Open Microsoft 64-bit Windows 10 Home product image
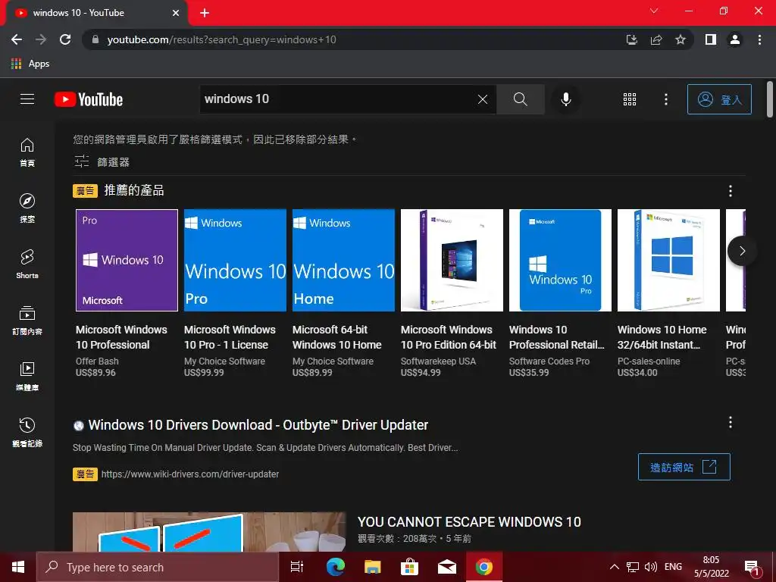The height and width of the screenshot is (582, 776). [343, 261]
